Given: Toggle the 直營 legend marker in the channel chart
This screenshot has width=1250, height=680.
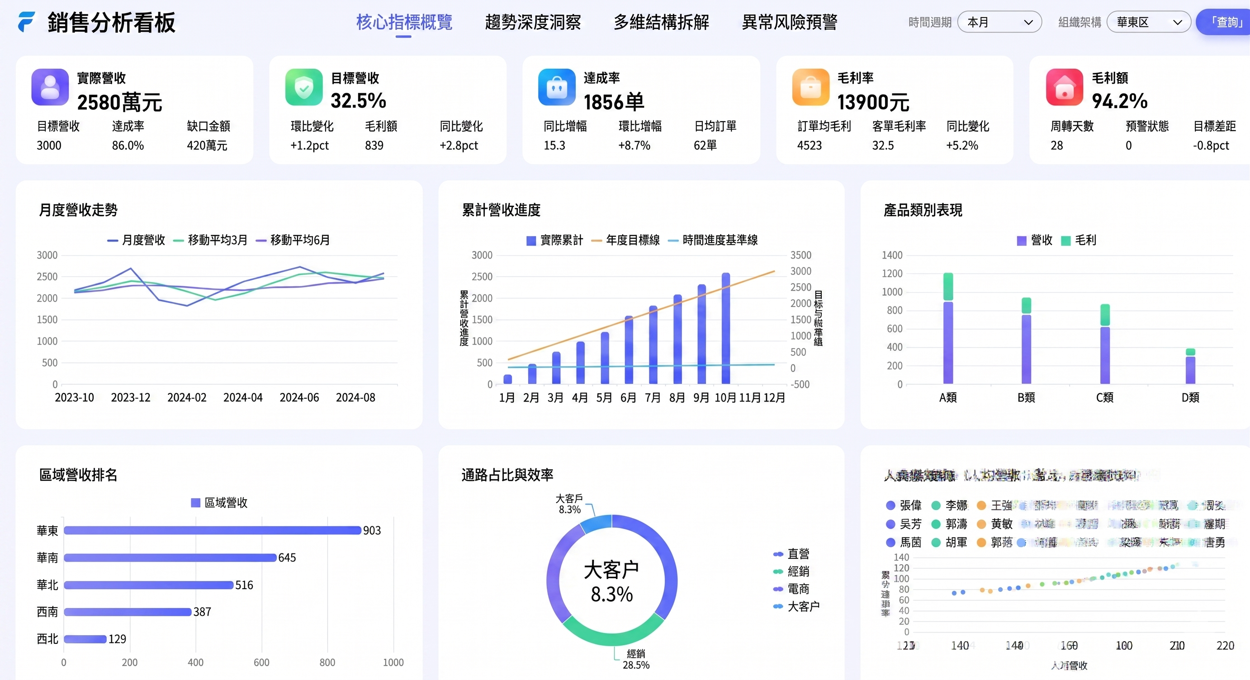Looking at the screenshot, I should [778, 554].
